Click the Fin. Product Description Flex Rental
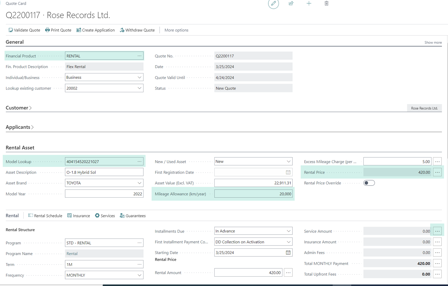Screen dimensions: 448x286 (x=104, y=67)
